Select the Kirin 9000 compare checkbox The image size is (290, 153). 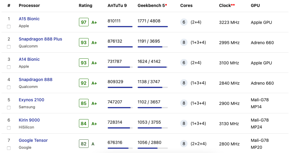coord(9,128)
